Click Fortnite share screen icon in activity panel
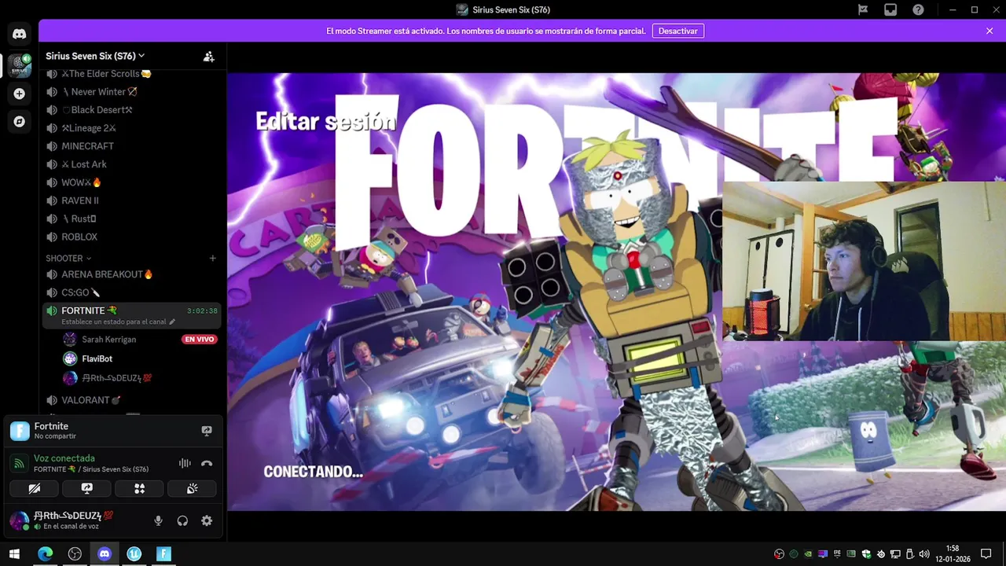The height and width of the screenshot is (566, 1006). tap(207, 431)
